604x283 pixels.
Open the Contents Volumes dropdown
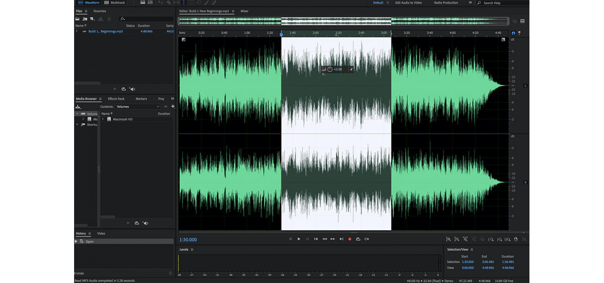(138, 107)
